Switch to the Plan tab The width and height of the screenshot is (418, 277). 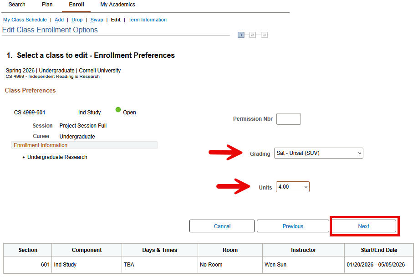coord(47,5)
